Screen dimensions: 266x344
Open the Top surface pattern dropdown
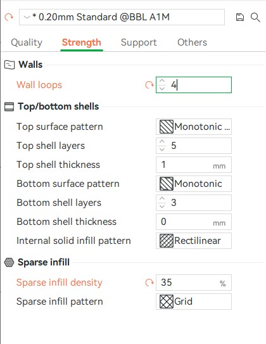tap(194, 127)
